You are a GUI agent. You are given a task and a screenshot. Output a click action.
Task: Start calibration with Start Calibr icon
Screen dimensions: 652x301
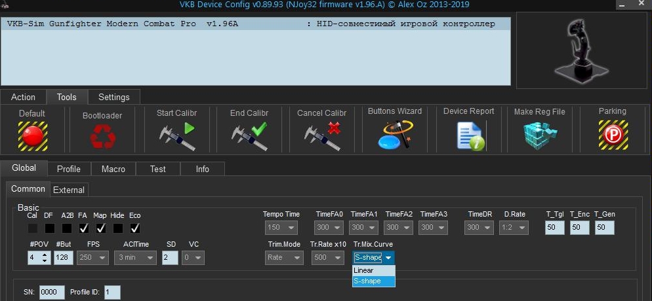click(x=176, y=135)
